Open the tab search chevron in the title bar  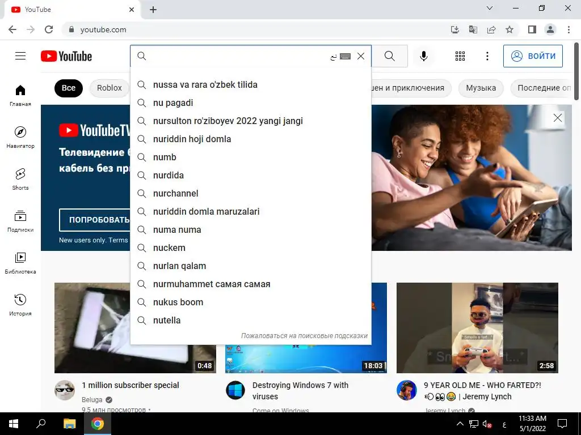pos(490,8)
